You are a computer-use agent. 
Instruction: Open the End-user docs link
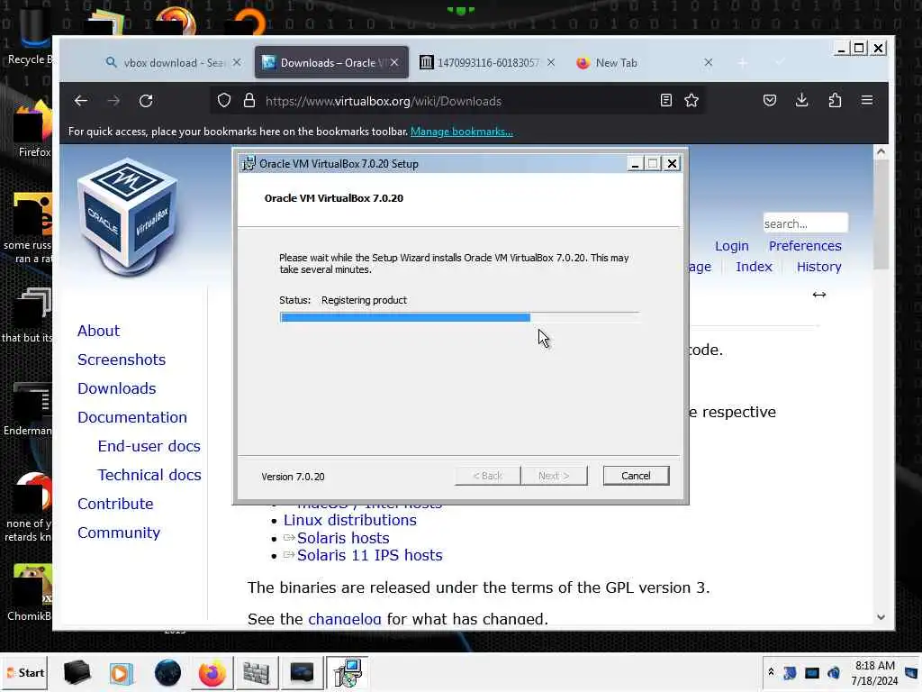[149, 446]
